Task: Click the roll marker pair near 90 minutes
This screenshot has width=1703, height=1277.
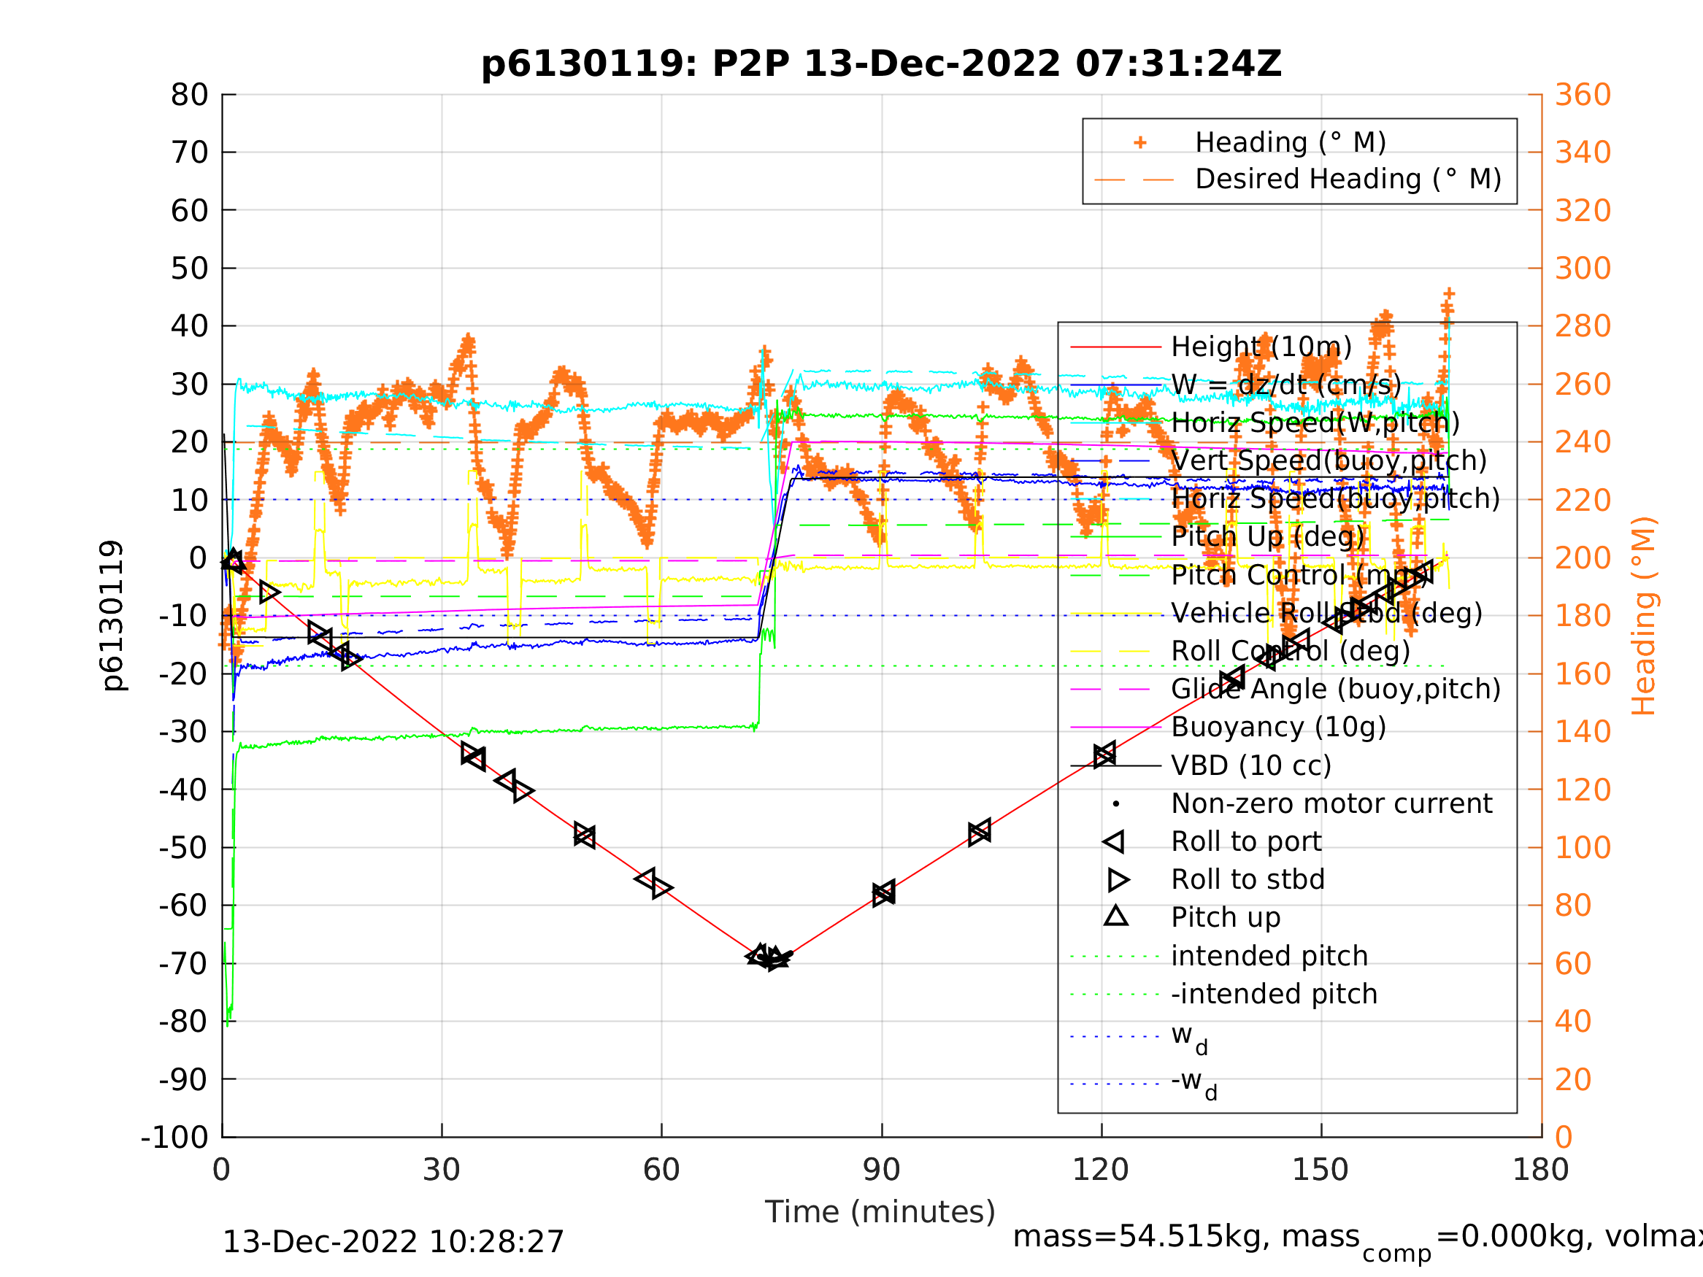Action: coord(884,894)
